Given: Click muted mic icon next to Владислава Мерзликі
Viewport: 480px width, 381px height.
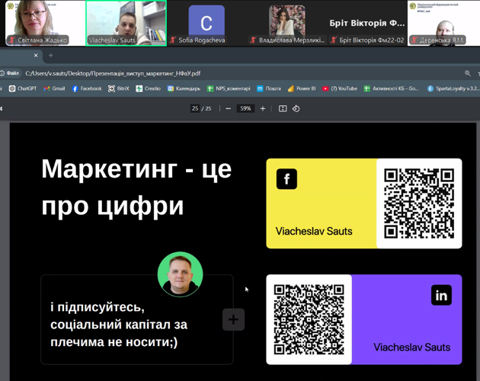Looking at the screenshot, I should [253, 40].
